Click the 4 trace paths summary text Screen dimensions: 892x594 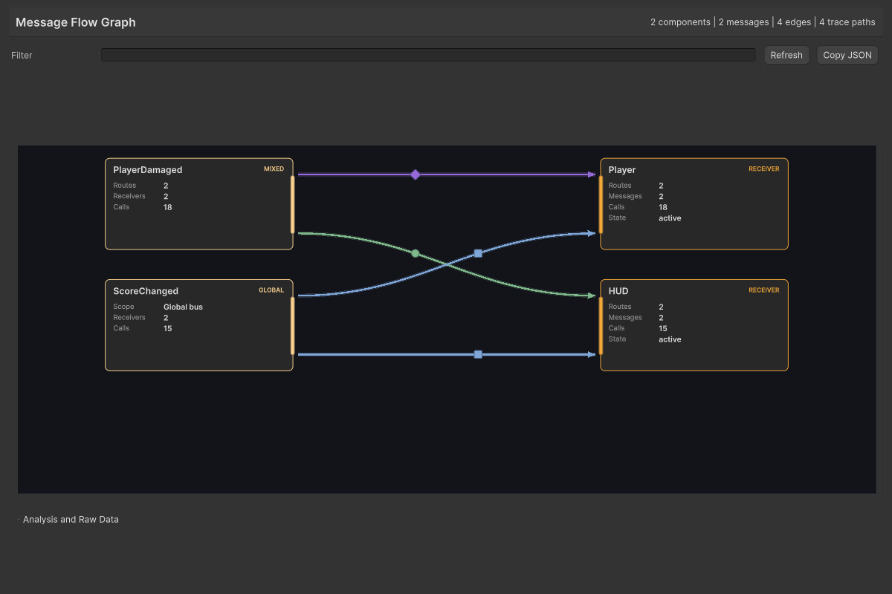pyautogui.click(x=847, y=22)
